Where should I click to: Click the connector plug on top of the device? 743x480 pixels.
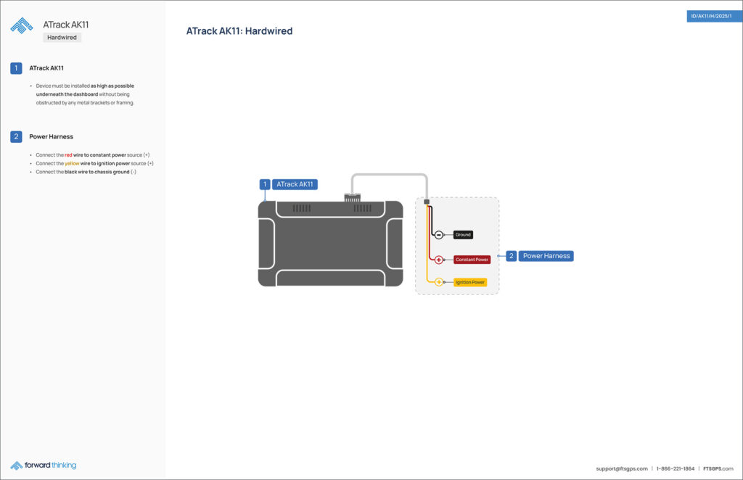point(352,197)
